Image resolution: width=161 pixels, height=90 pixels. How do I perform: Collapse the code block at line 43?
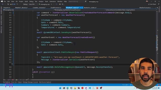pyautogui.click(x=14, y=15)
